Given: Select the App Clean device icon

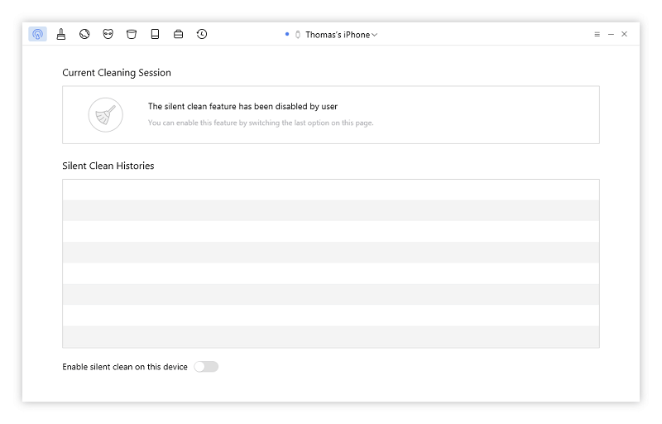Looking at the screenshot, I should (155, 34).
